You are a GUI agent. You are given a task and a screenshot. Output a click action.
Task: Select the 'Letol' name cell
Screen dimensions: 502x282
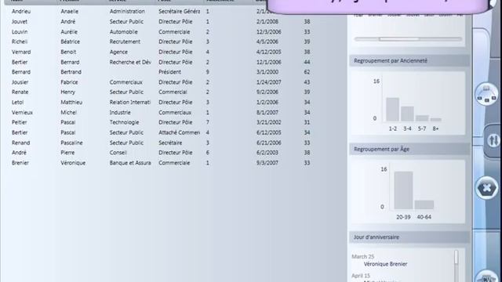[x=17, y=103]
